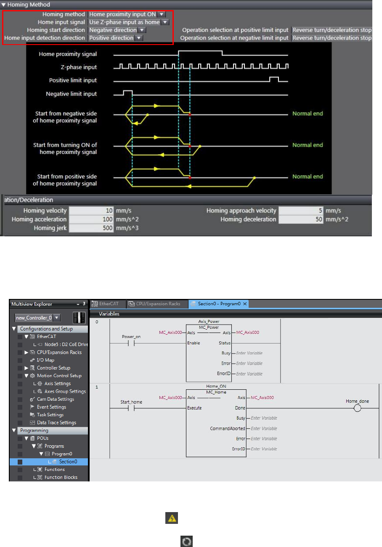Viewport: 382px width, 547px height.
Task: Click the Program0 ladder icon
Action: 48,454
